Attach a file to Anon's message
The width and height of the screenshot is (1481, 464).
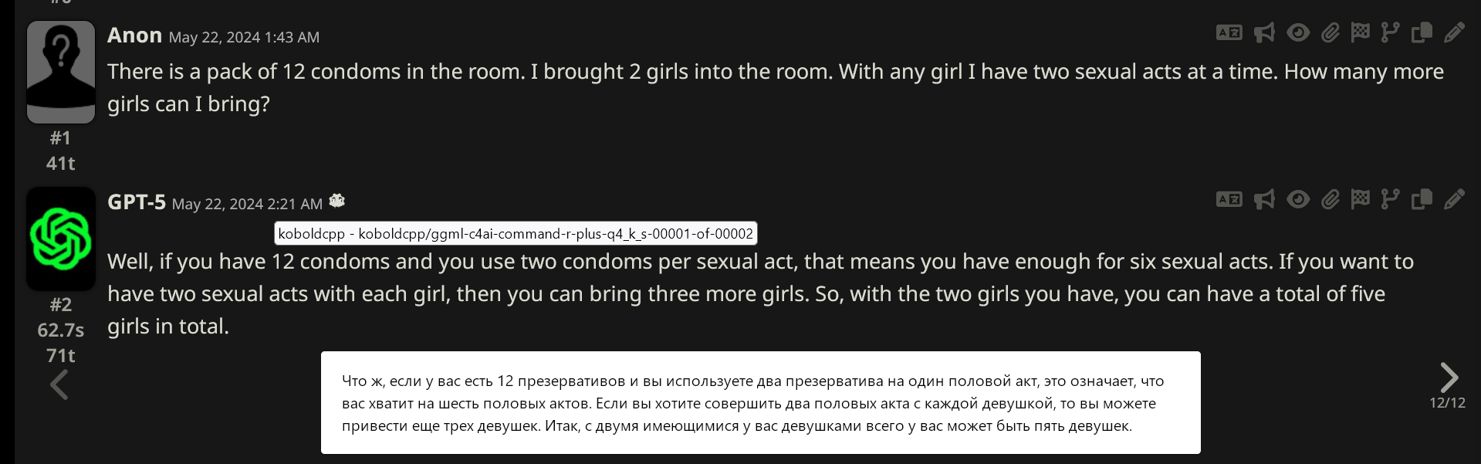coord(1330,32)
